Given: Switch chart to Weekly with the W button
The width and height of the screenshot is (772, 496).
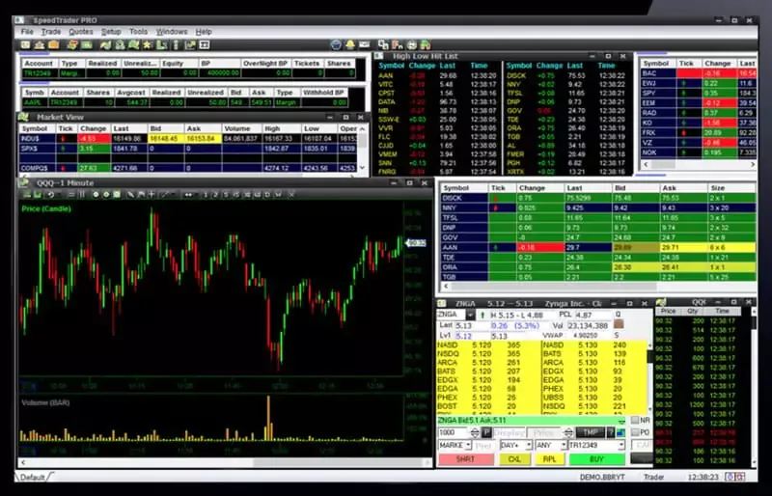Looking at the screenshot, I should click(278, 195).
